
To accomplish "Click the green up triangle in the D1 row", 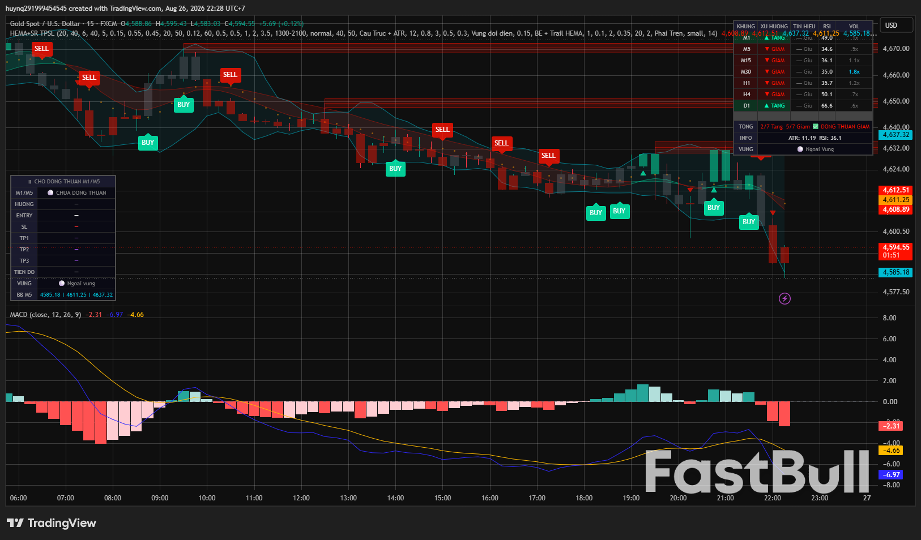I will tap(766, 106).
